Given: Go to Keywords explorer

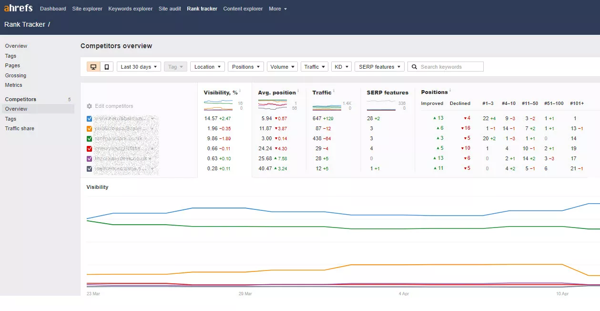Looking at the screenshot, I should tap(131, 9).
